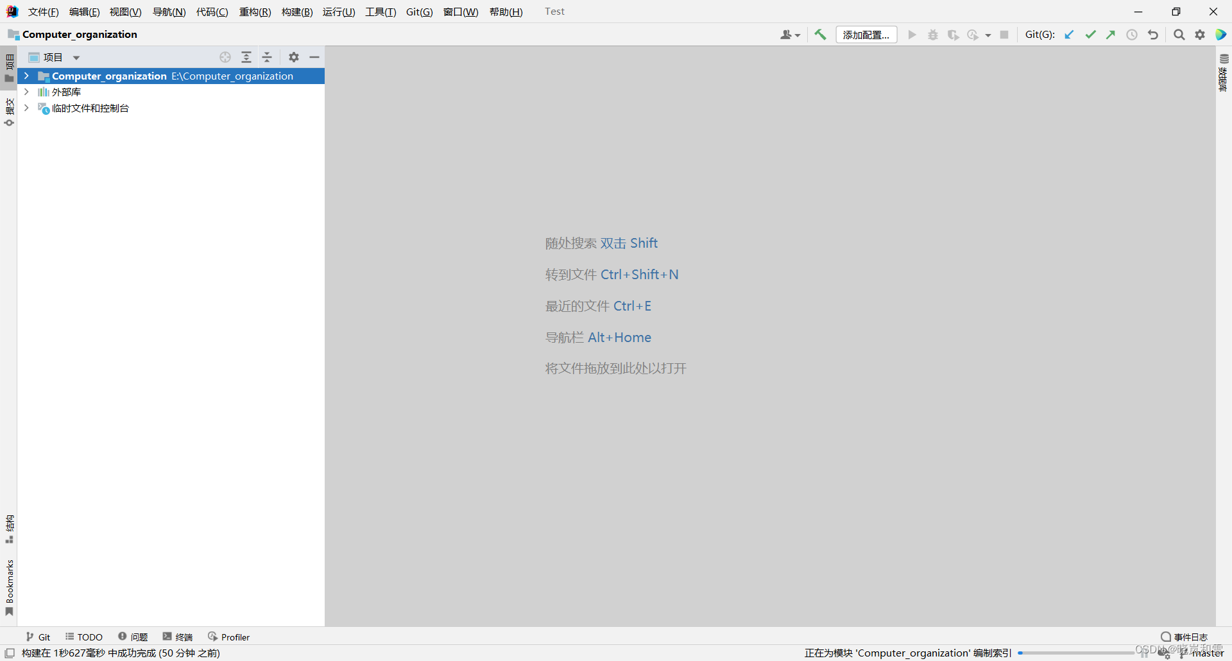Open Search Everywhere magnifier icon

(x=1179, y=35)
